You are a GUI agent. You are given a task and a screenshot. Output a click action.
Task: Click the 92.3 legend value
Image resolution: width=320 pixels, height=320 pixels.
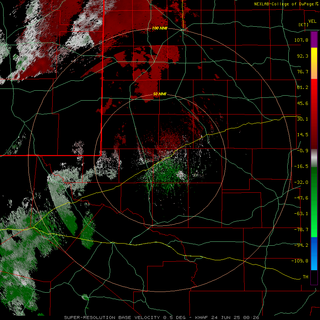pyautogui.click(x=303, y=56)
